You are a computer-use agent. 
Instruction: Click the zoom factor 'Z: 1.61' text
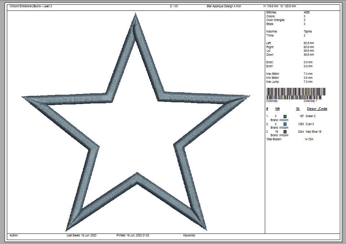pyautogui.click(x=174, y=6)
